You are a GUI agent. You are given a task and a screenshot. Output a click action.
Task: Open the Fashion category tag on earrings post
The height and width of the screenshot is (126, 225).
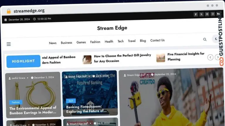point(16,102)
